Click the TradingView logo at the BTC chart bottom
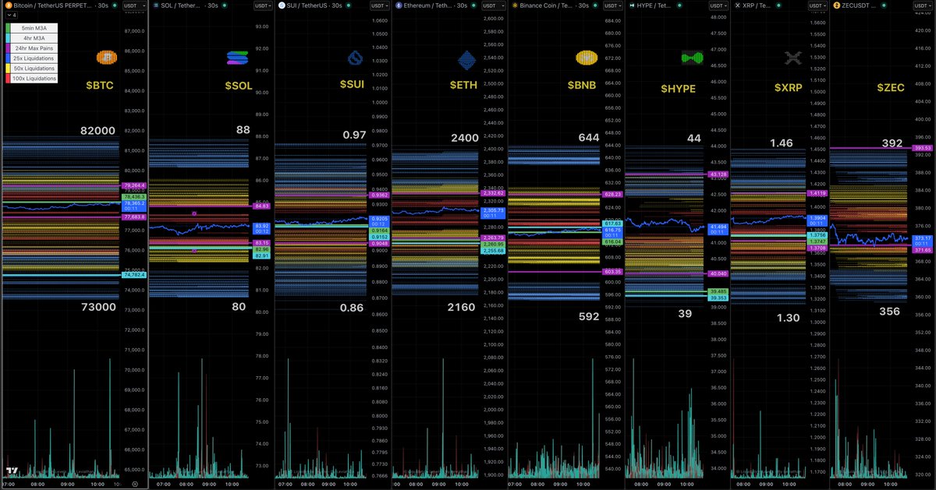Screen dimensions: 936x490 tap(11, 472)
